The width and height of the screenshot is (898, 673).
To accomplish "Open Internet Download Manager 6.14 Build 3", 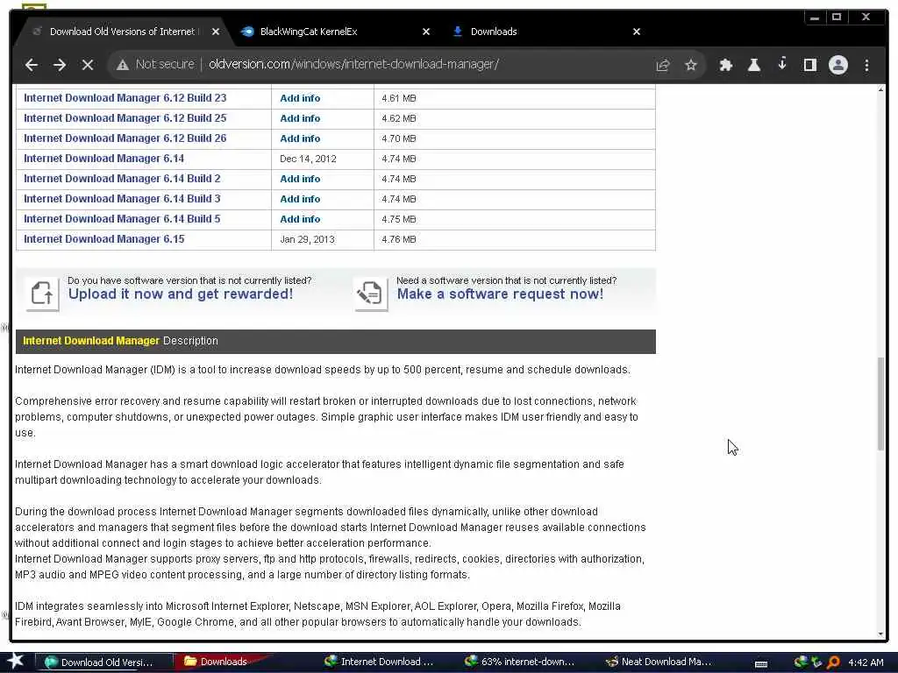I will (122, 199).
